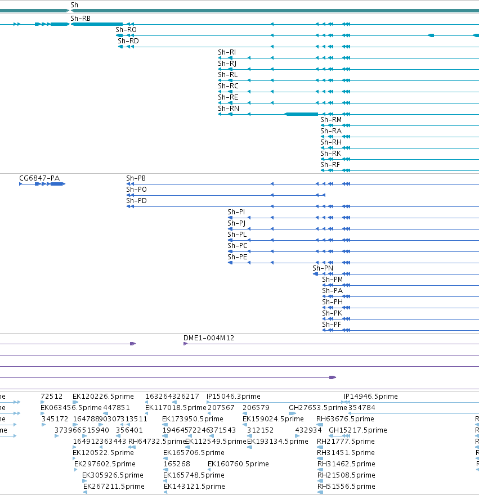Image resolution: width=479 pixels, height=495 pixels.
Task: Click EST EK193134.5prime
Action: pos(277,442)
